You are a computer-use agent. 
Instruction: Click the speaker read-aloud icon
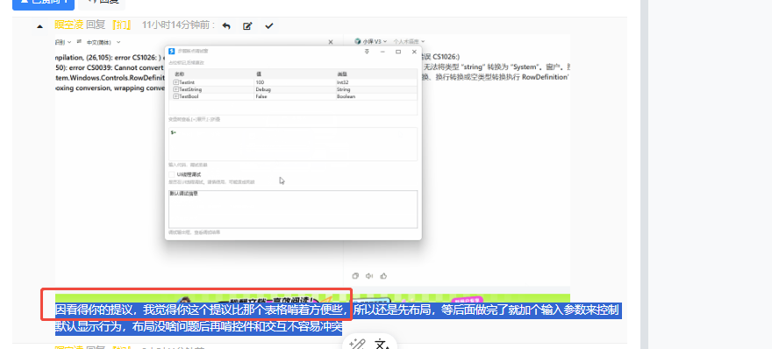pos(369,276)
